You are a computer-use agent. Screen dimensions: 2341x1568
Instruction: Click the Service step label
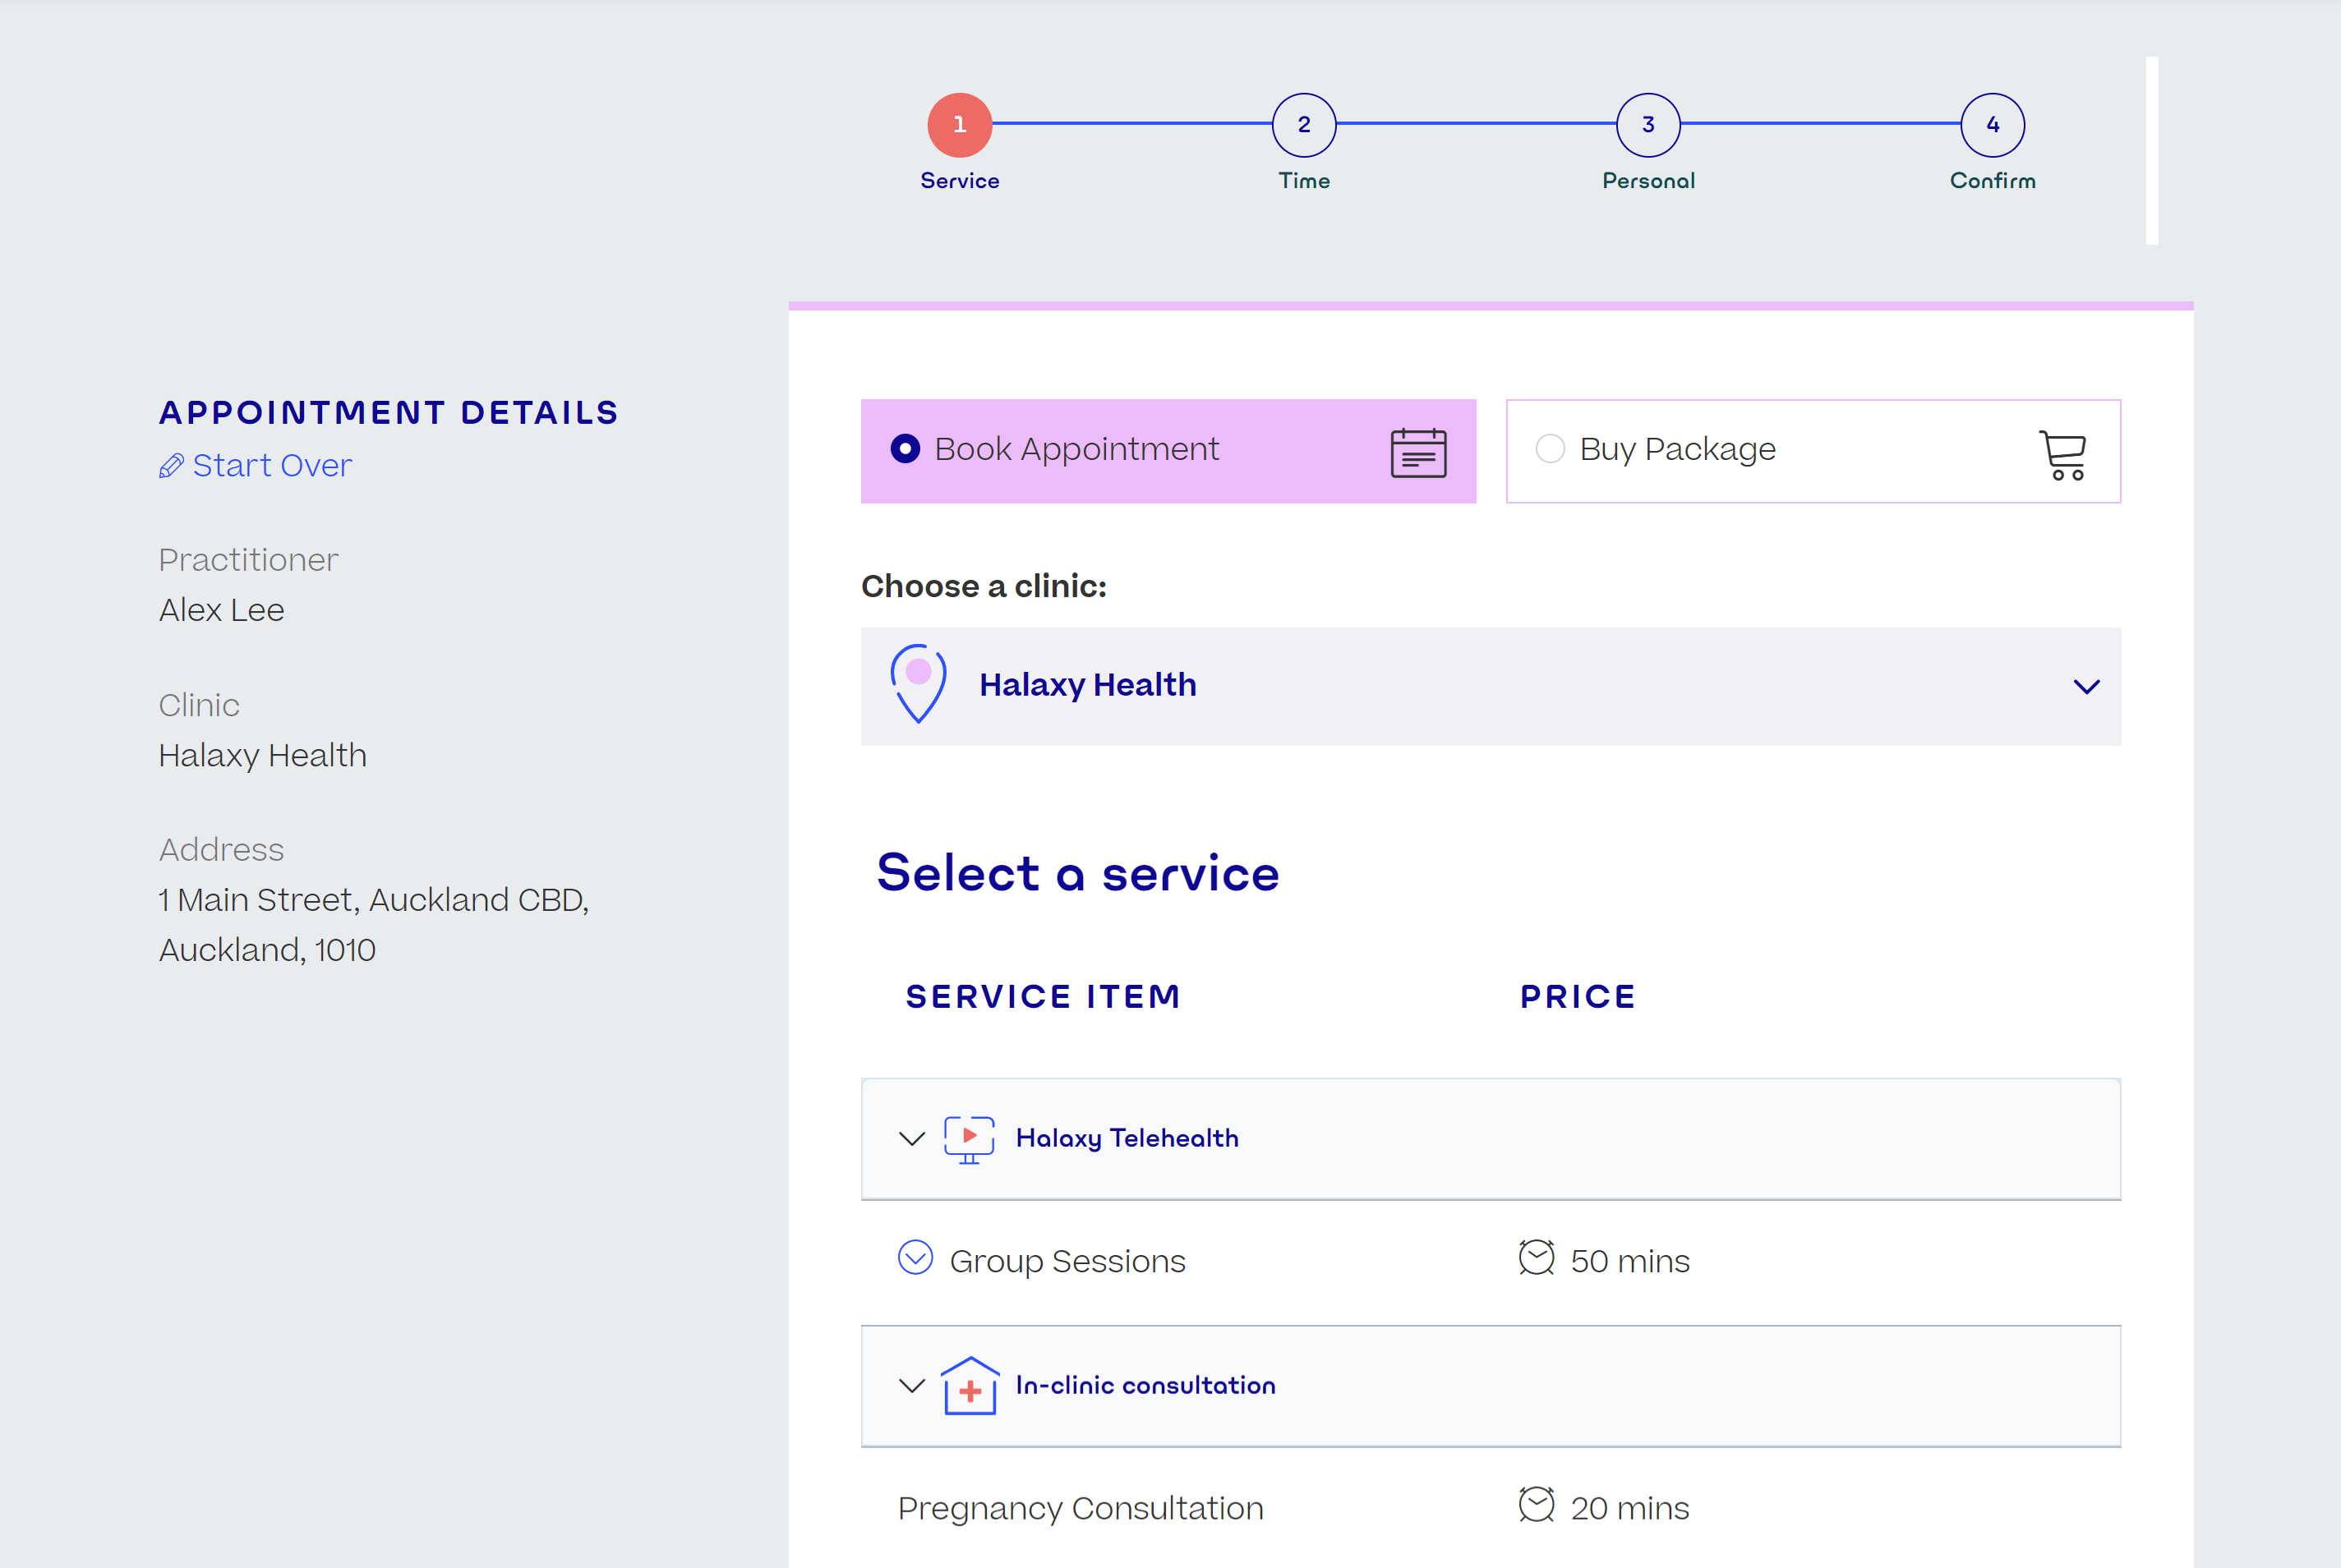pos(960,181)
